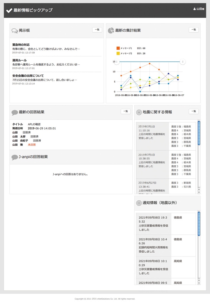The image size is (210, 304).
Task: Click the eNetSolutions copyright footer text
Action: [105, 299]
